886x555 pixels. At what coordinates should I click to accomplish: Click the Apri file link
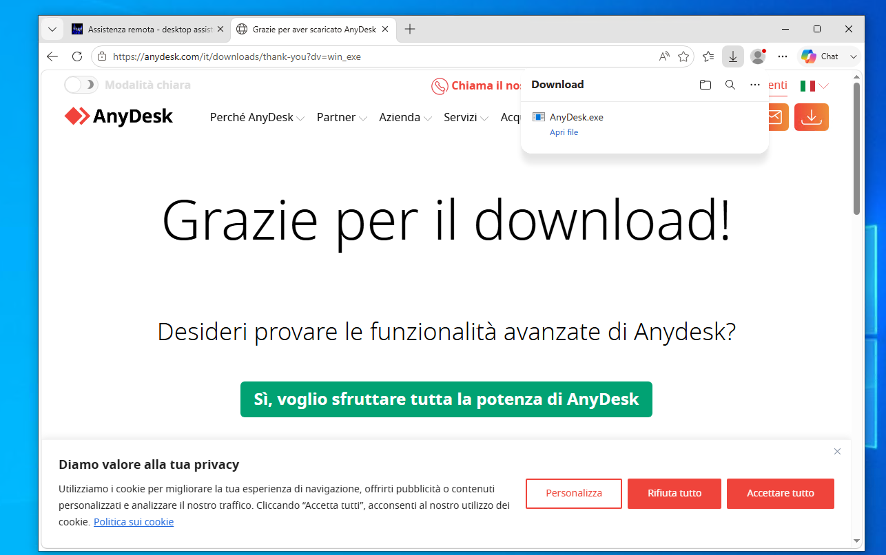point(564,132)
